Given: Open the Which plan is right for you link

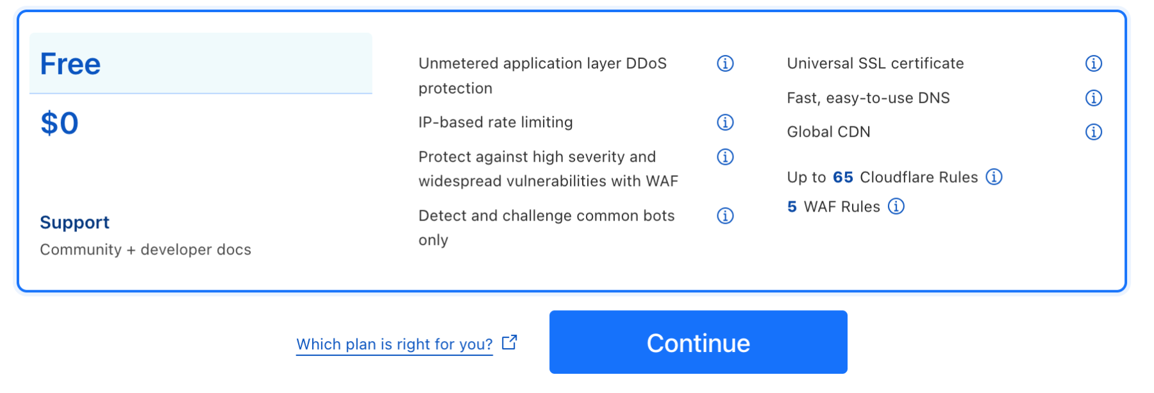Looking at the screenshot, I should tap(394, 344).
